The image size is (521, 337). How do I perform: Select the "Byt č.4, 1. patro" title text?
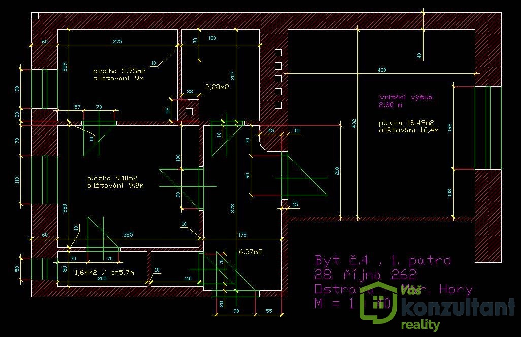(x=383, y=260)
